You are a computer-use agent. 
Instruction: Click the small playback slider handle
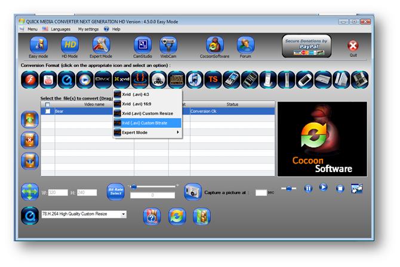click(x=288, y=188)
